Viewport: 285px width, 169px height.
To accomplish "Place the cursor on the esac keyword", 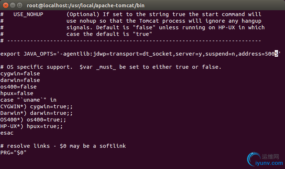I will [7, 133].
